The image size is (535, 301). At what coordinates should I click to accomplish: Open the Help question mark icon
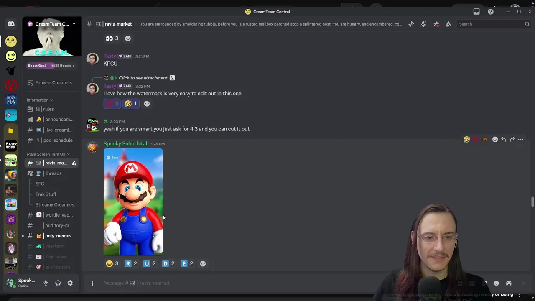pyautogui.click(x=491, y=12)
